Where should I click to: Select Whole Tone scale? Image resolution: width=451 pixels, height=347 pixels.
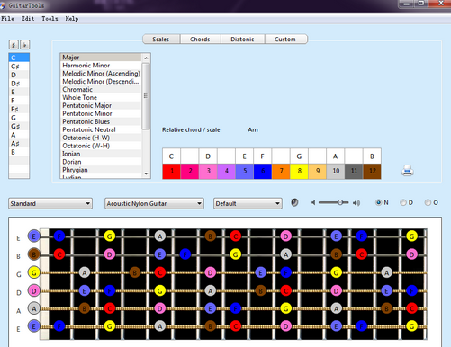[x=101, y=97]
